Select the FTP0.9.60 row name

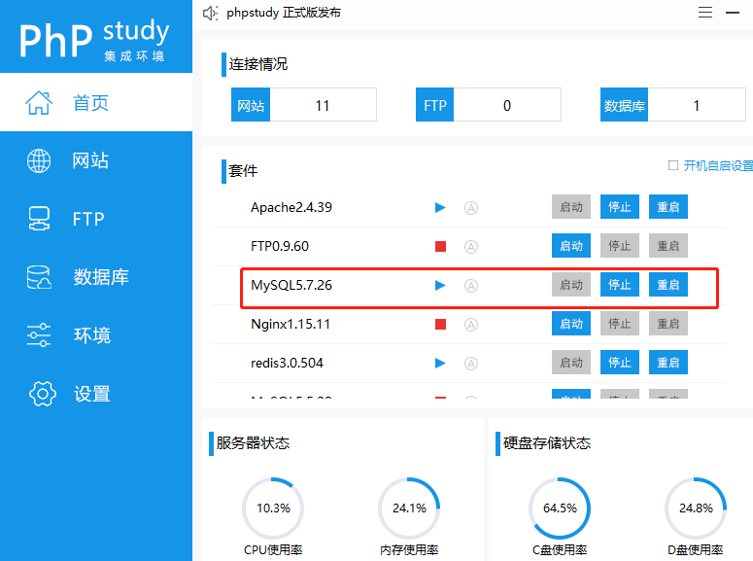[x=280, y=246]
